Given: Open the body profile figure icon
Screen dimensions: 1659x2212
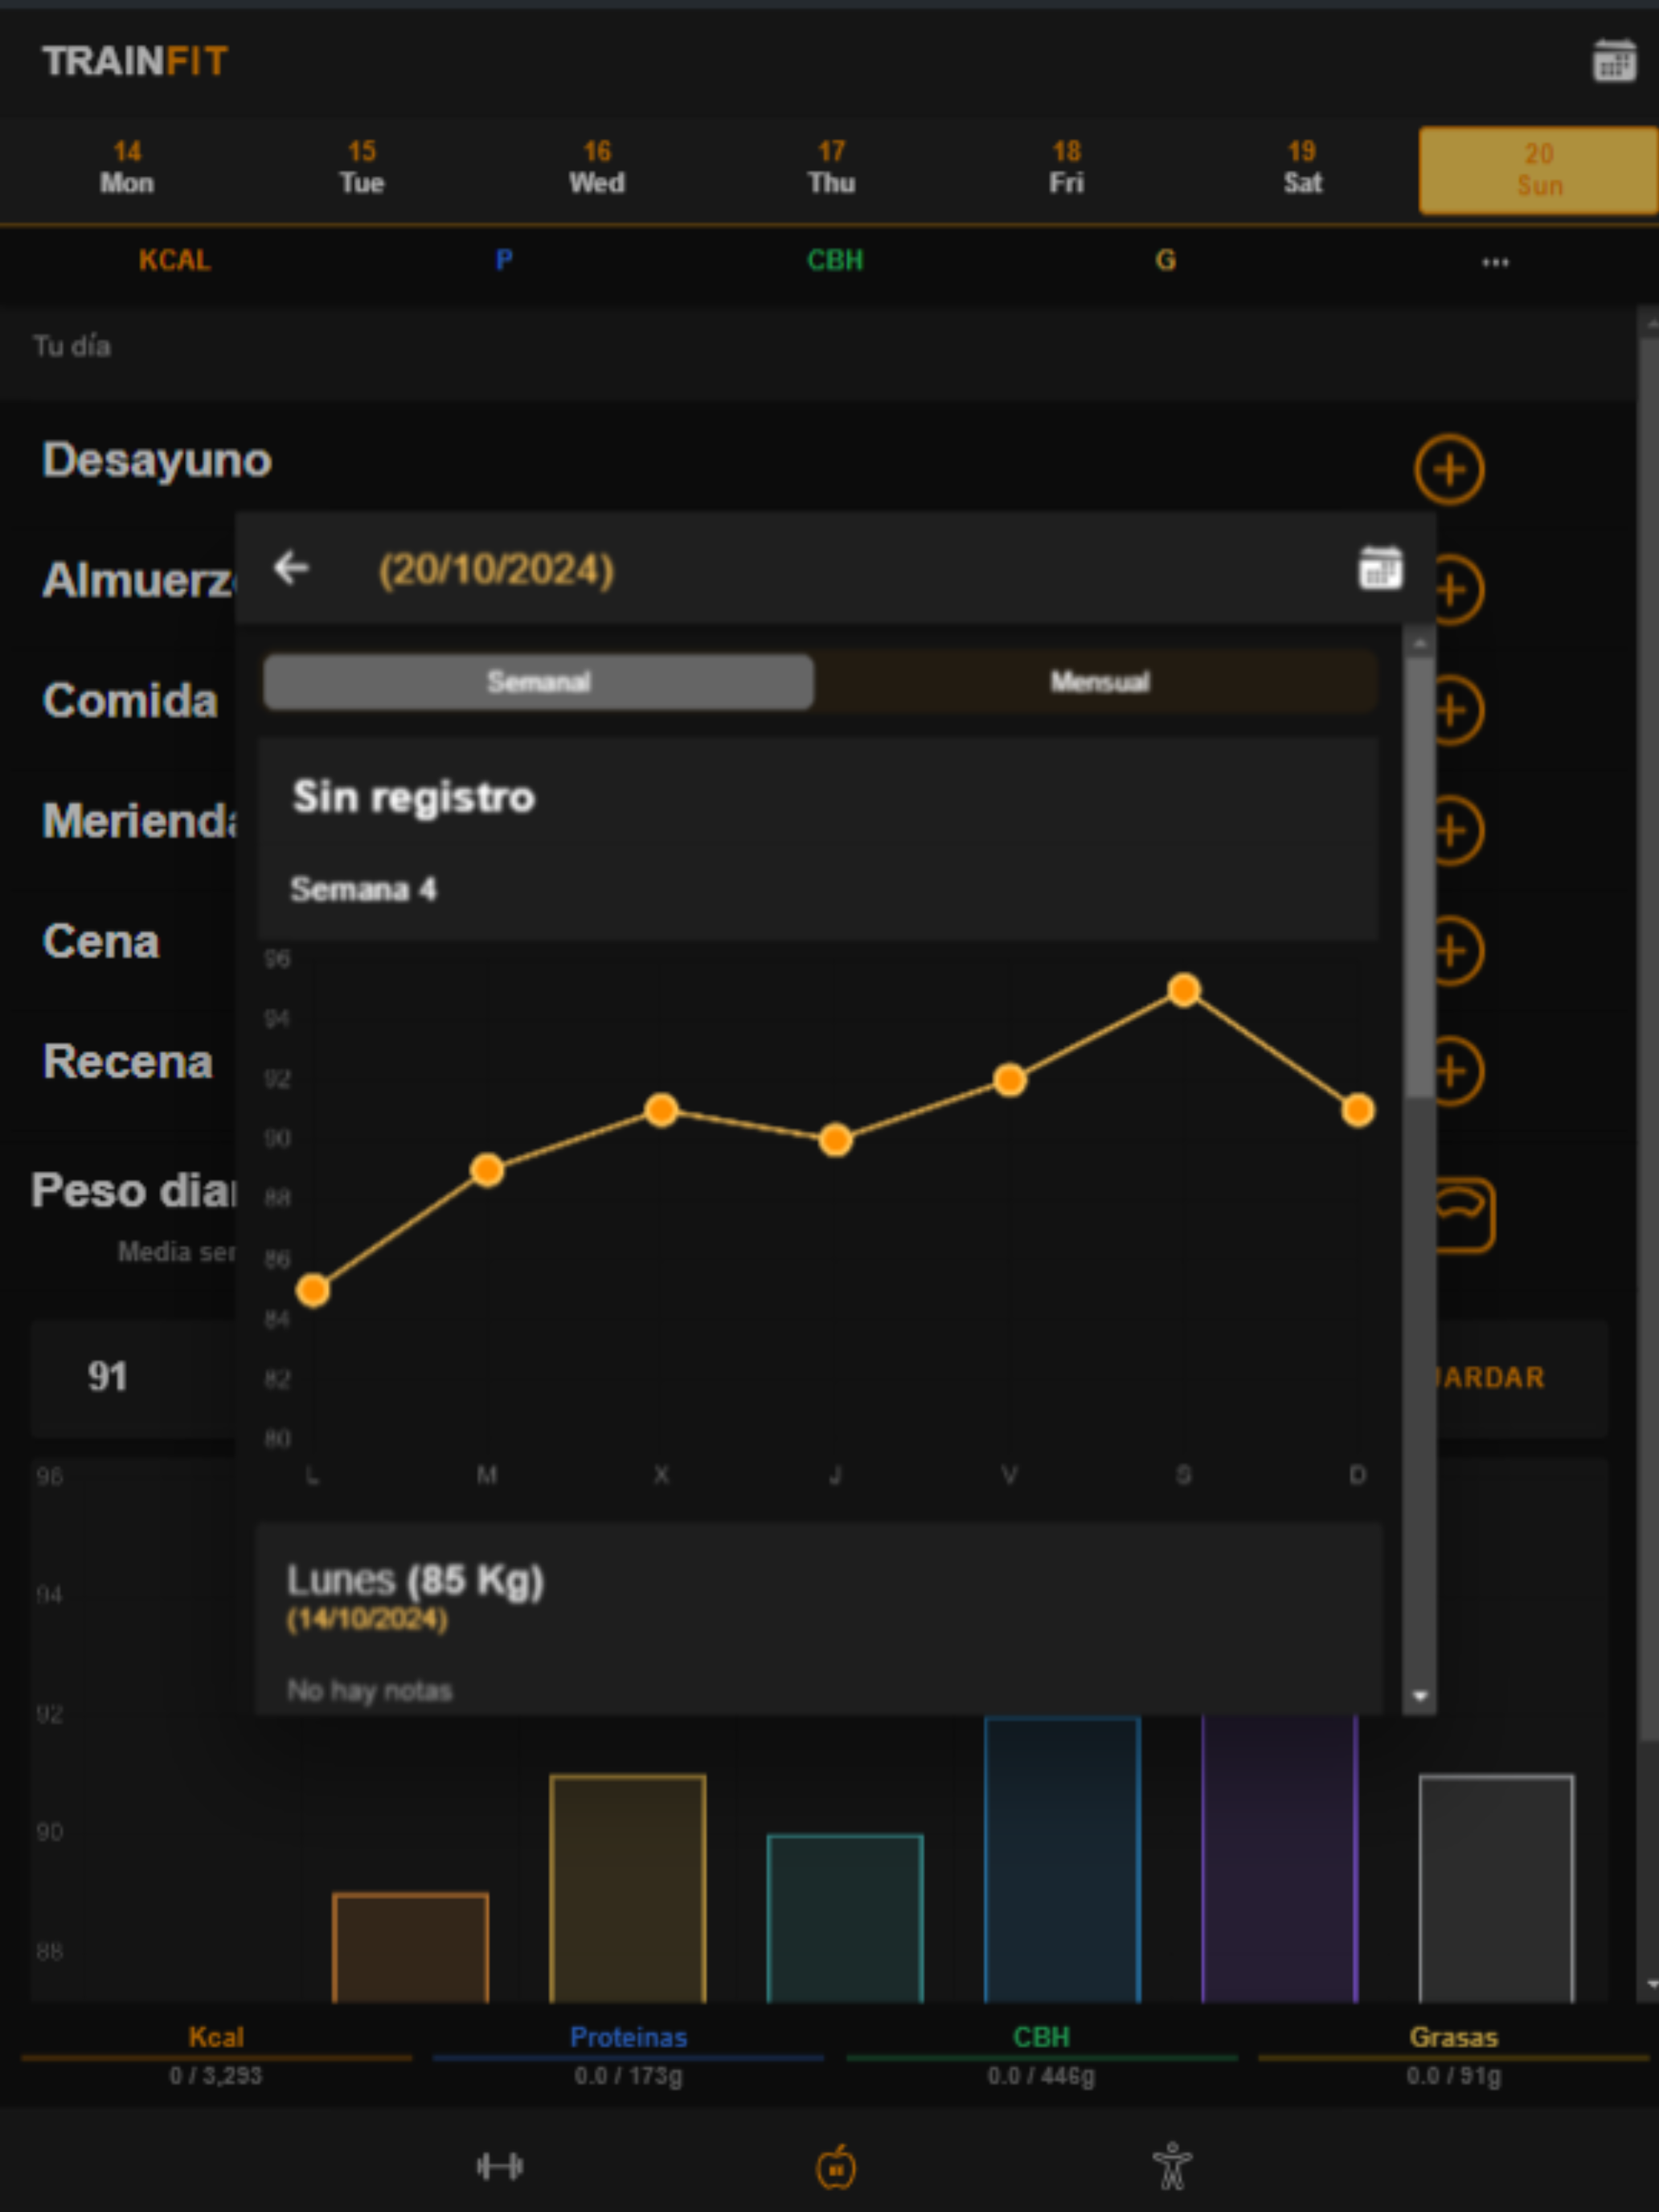Looking at the screenshot, I should coord(1172,2167).
